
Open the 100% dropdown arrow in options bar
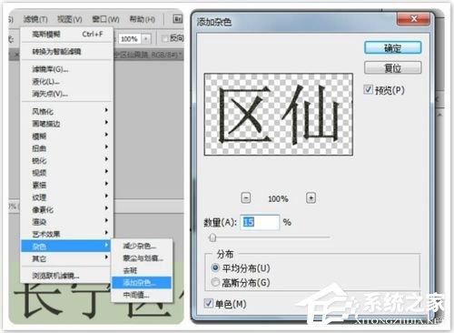146,39
